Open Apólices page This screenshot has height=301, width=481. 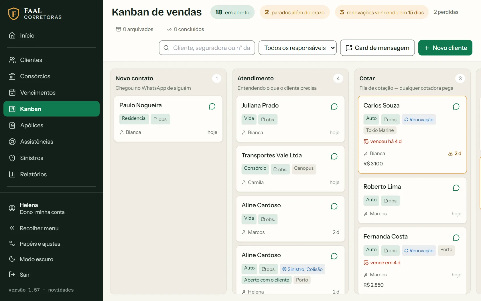pos(52,125)
